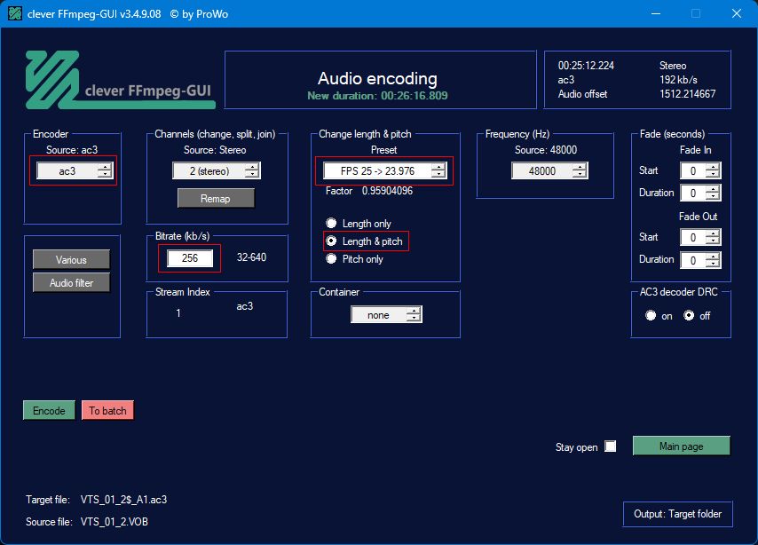Click source file name VTS_01_2.VOB

pos(114,522)
